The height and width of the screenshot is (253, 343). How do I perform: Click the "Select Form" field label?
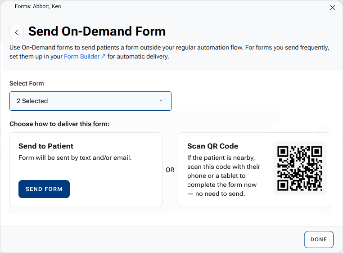(x=27, y=83)
